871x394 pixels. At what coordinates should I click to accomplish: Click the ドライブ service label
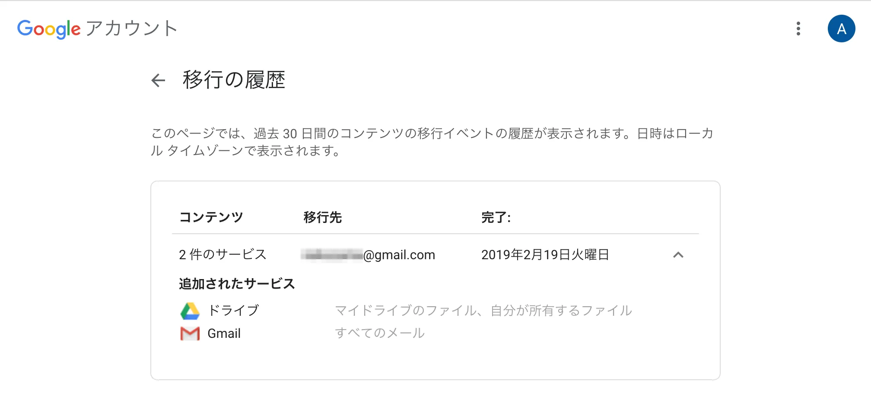(233, 310)
